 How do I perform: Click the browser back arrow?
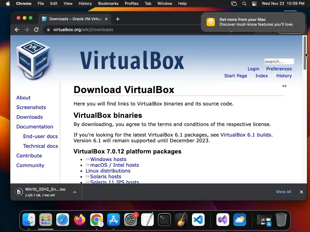pyautogui.click(x=17, y=30)
